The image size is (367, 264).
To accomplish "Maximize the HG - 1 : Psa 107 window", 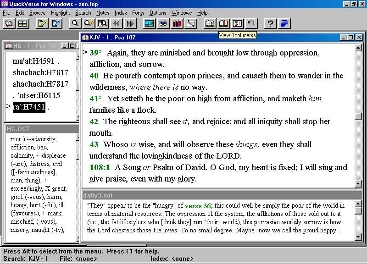I will (72, 45).
